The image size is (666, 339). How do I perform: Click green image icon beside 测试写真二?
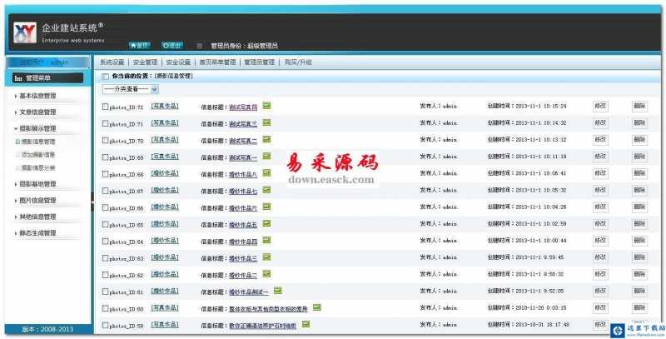coord(266,139)
